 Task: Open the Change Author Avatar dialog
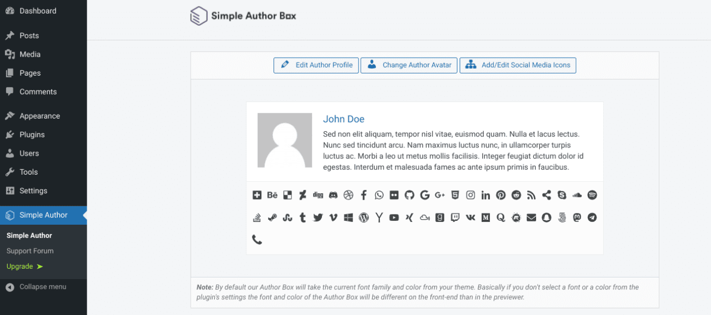tap(409, 65)
